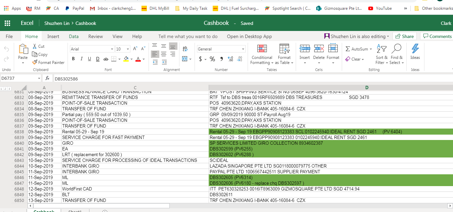
Task: Toggle strikethrough formatting
Action: pyautogui.click(x=106, y=59)
